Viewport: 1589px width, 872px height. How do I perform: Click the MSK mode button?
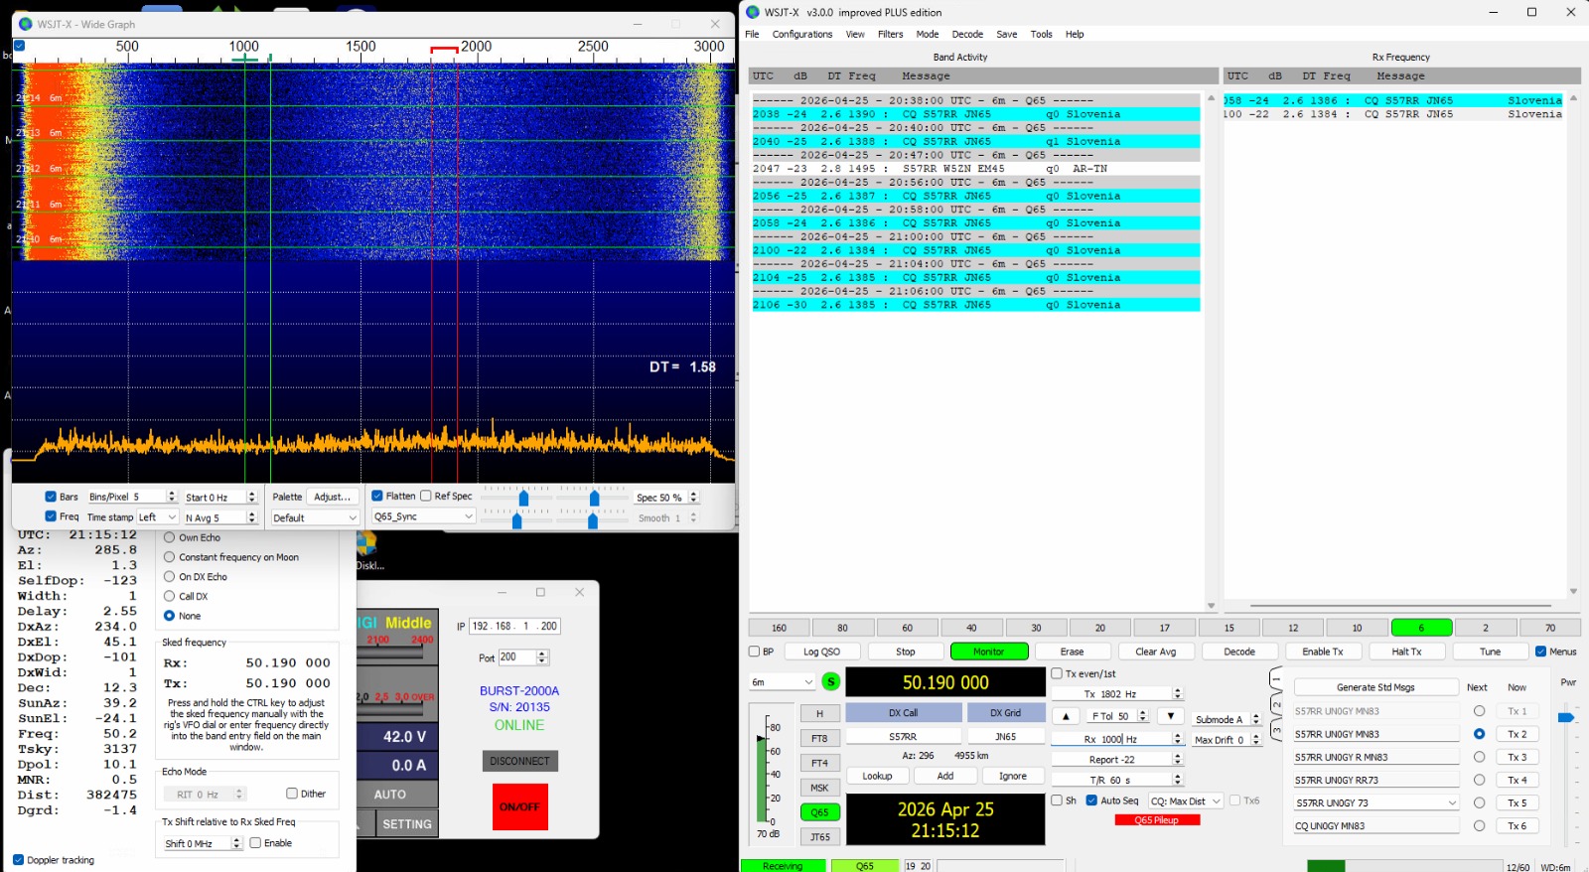pyautogui.click(x=819, y=788)
